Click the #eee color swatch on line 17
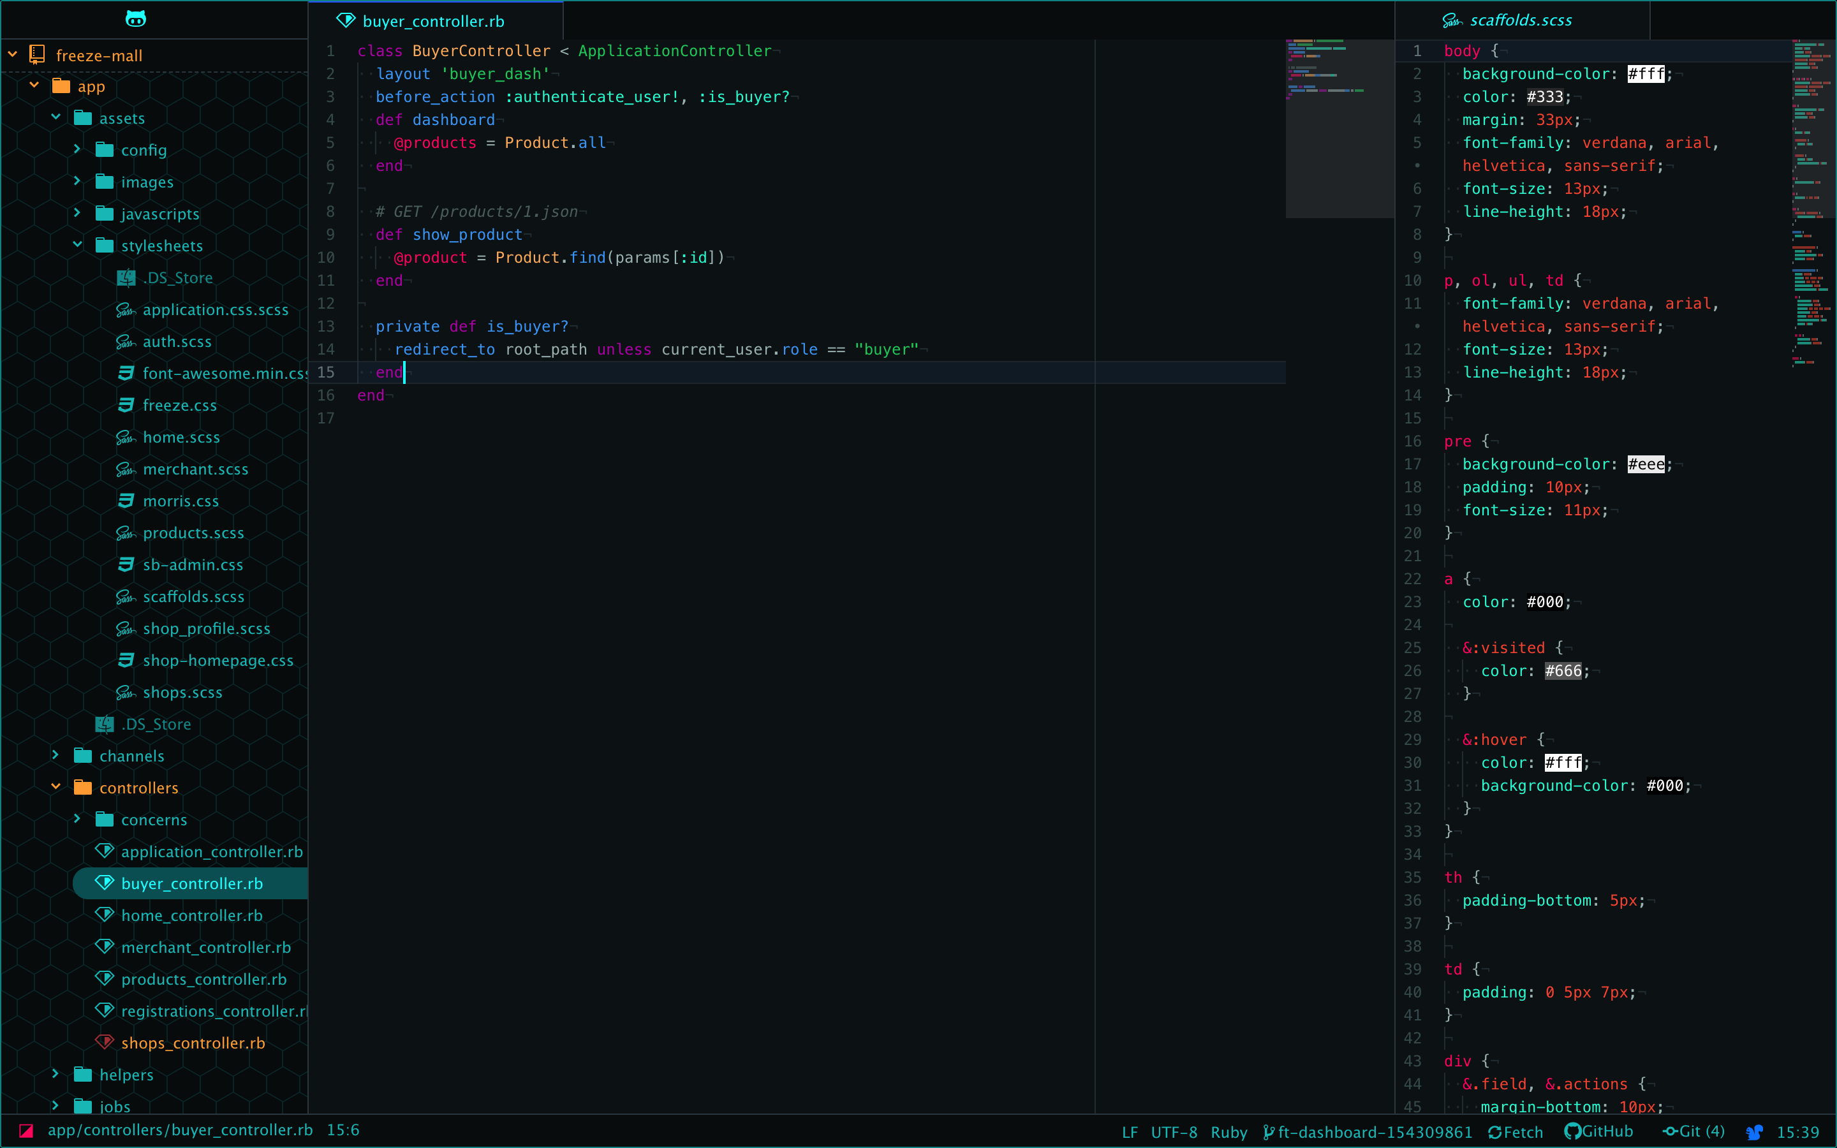This screenshot has height=1148, width=1837. click(1645, 464)
